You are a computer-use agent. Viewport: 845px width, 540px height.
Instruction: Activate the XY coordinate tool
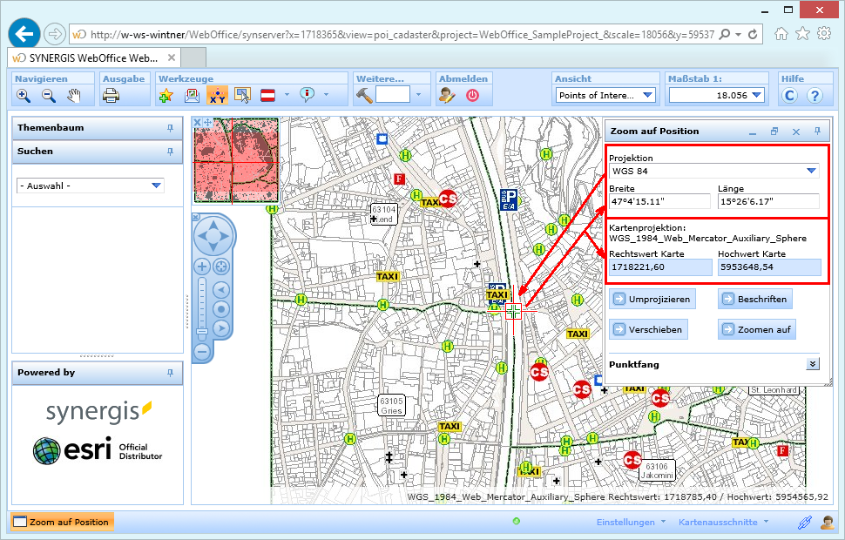point(217,95)
